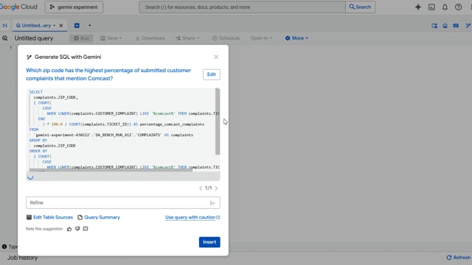
Task: Close the Generate SQL with Gemini dialog
Action: (x=216, y=57)
